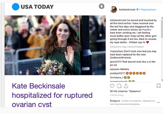View likes count 98 542 отметок
This screenshot has width=163, height=114.
125,91
